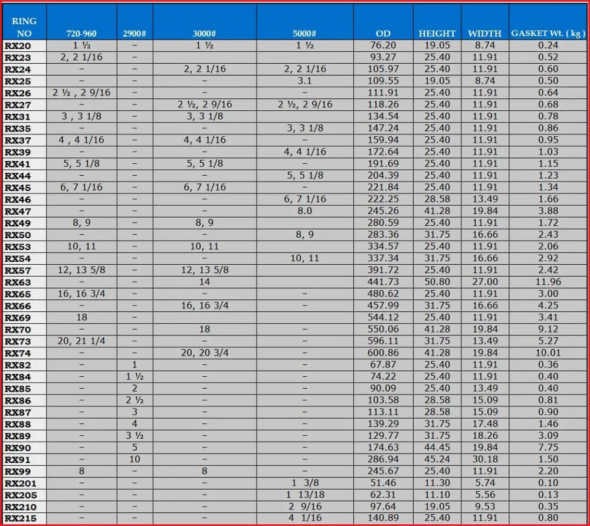Screen dimensions: 590x526
Task: Click the 1 13/18 cell in RX205 row
Action: pos(304,495)
